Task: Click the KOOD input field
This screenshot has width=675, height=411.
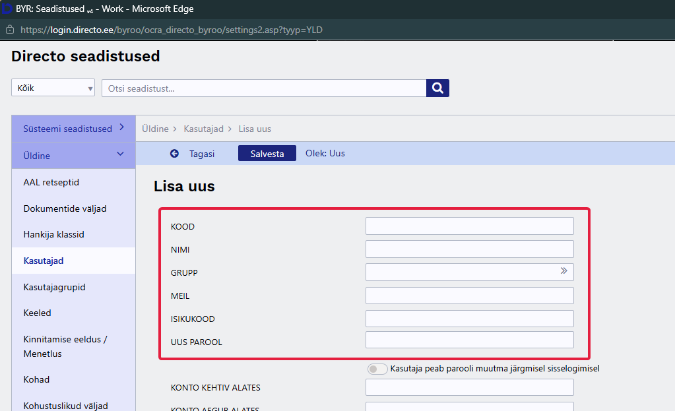Action: (x=469, y=226)
